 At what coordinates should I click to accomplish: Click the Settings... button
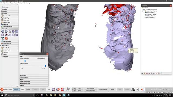(x=16, y=89)
